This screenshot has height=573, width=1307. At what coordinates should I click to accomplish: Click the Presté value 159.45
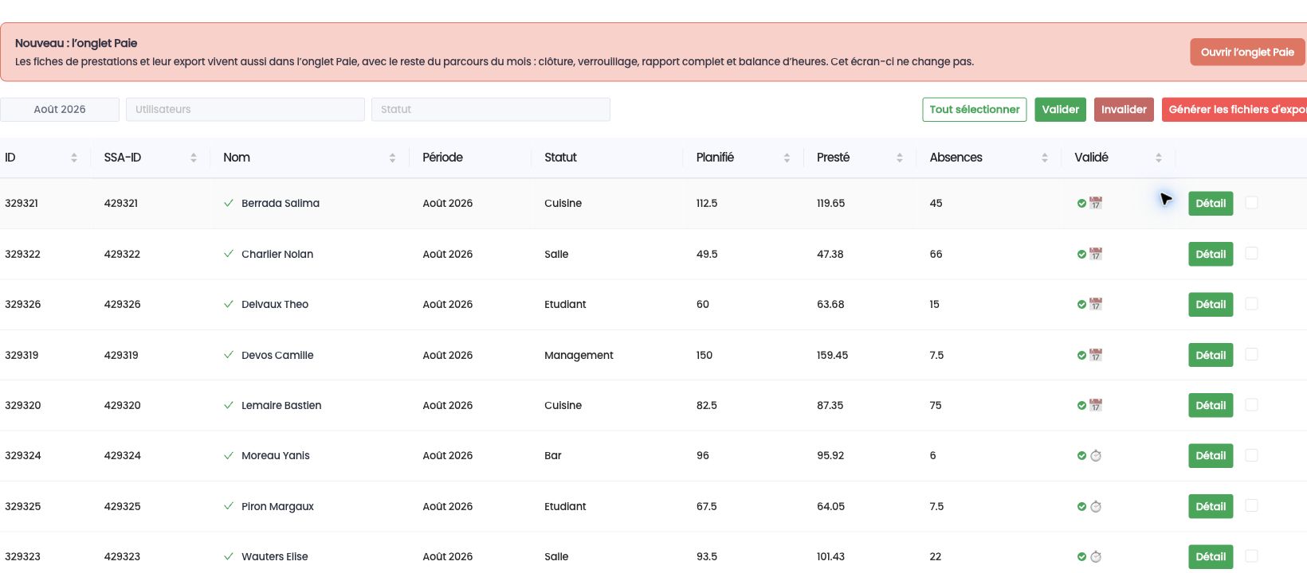(832, 355)
